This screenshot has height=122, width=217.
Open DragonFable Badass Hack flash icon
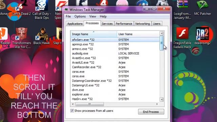pos(182,38)
